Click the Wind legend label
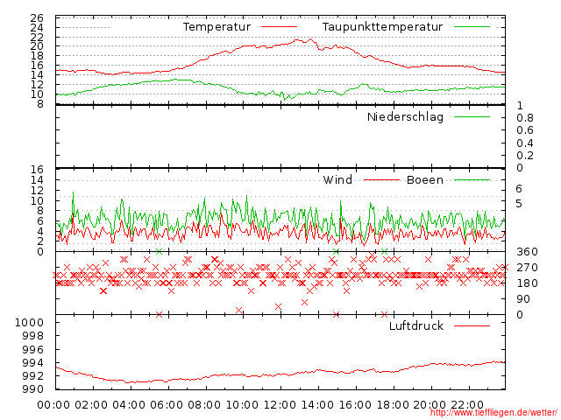 point(337,179)
